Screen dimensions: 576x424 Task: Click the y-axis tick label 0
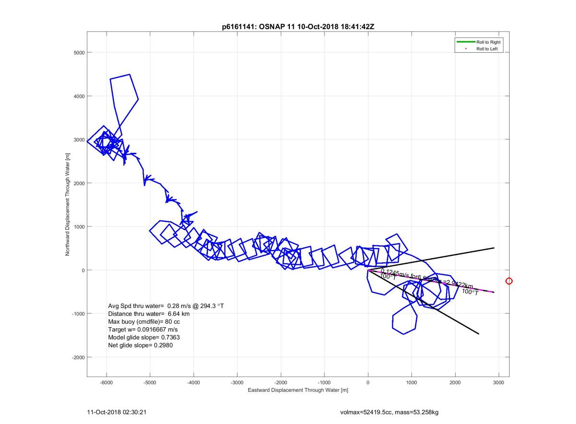tap(84, 270)
